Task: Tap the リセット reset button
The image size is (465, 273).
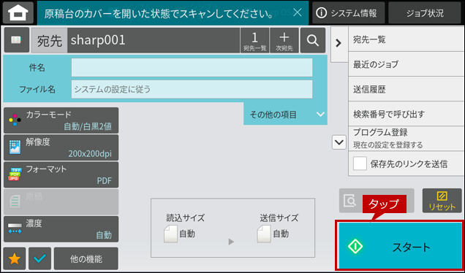Action: [442, 201]
